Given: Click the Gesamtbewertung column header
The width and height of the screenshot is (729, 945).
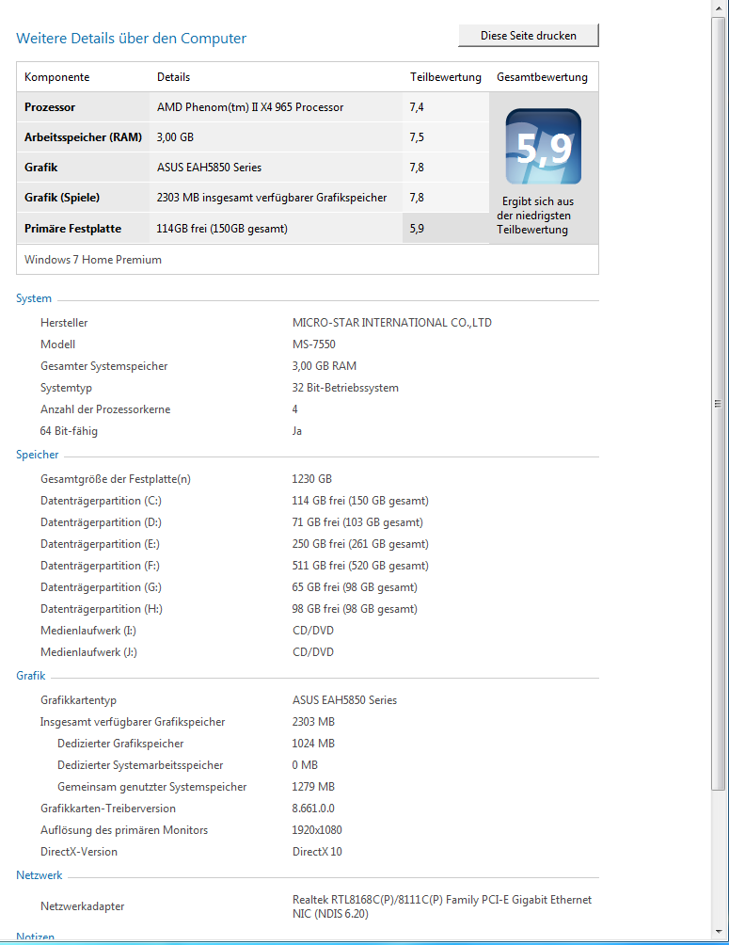Looking at the screenshot, I should coord(542,77).
